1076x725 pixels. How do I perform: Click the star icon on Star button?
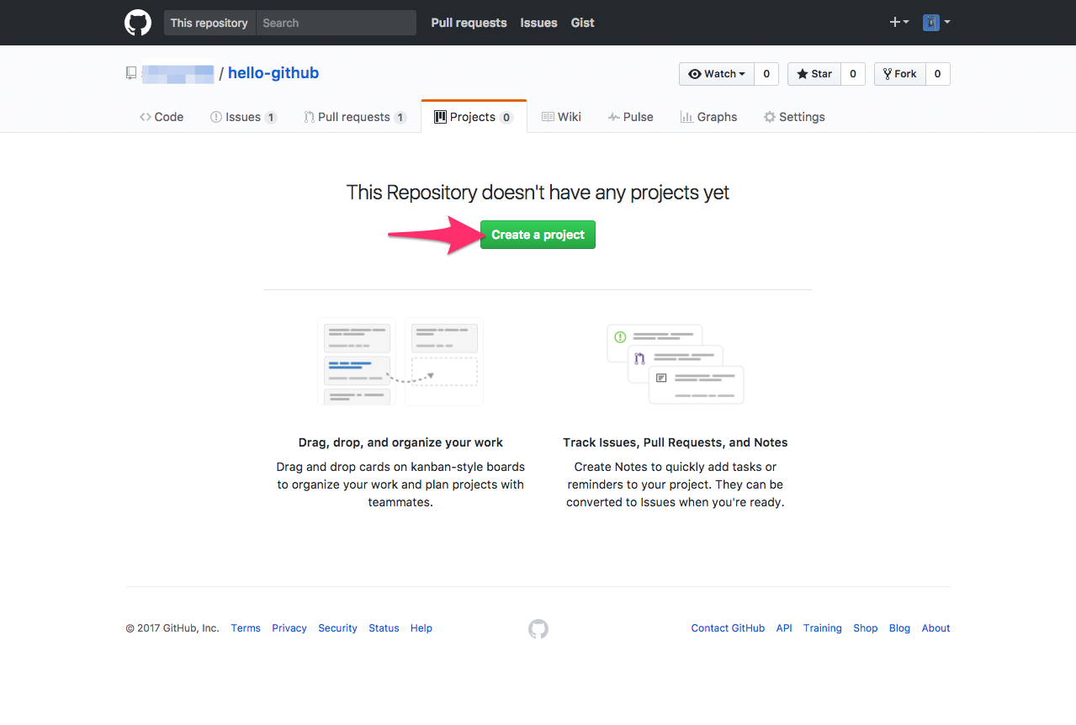click(801, 73)
